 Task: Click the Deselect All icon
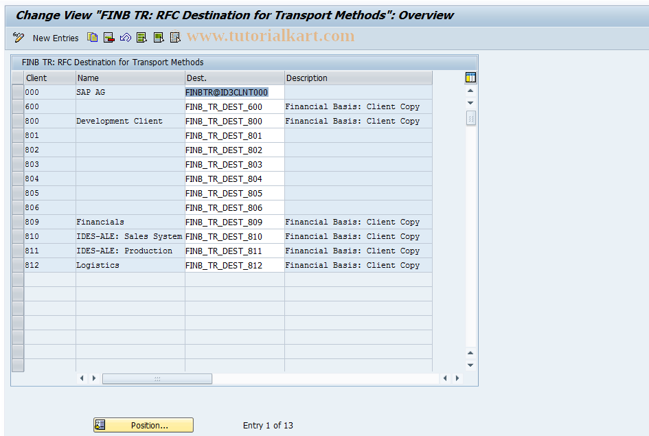coord(175,38)
